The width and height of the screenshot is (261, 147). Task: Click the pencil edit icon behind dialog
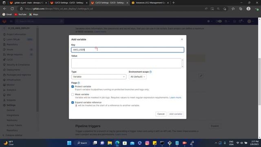coord(201,76)
